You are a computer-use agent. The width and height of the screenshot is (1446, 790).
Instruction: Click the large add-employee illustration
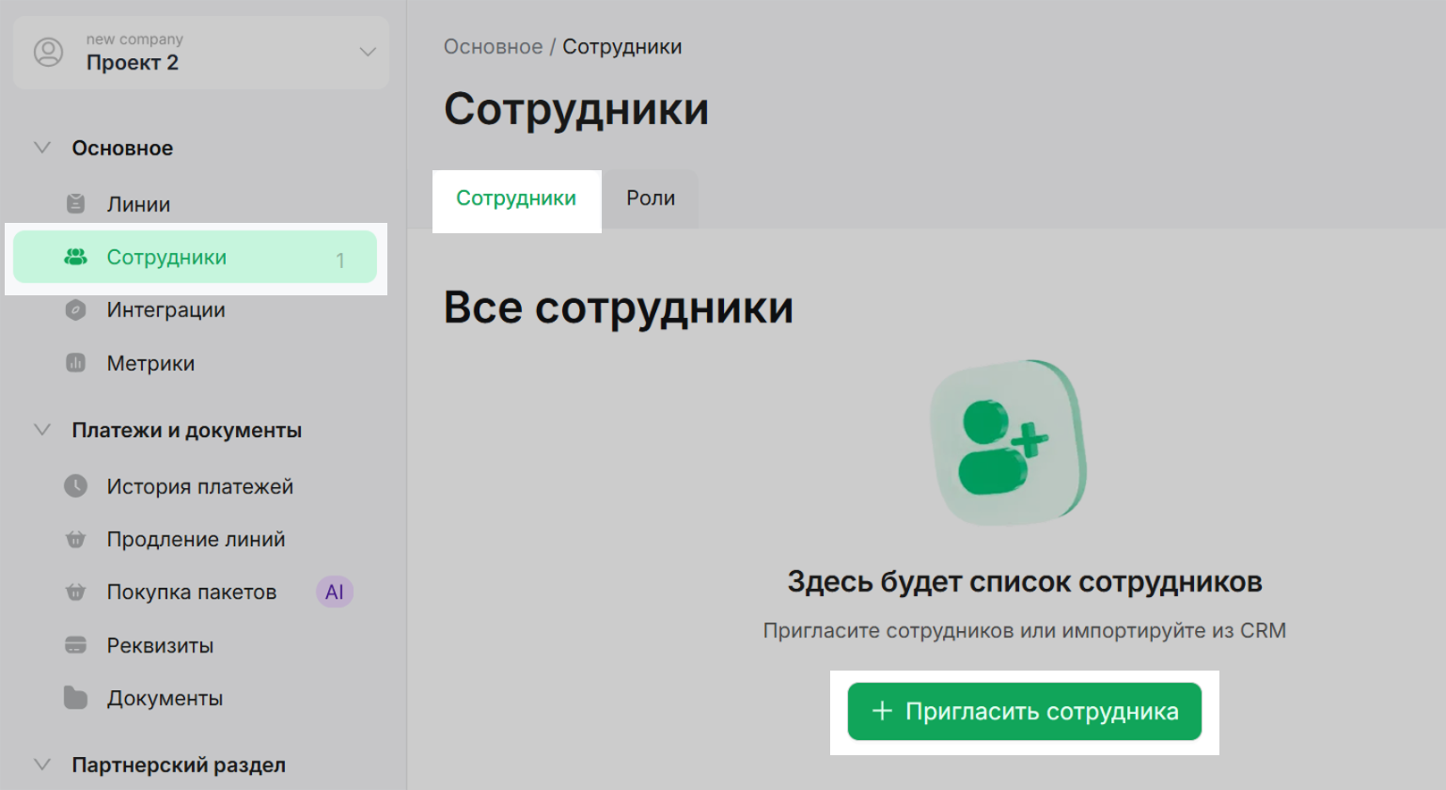click(x=1008, y=442)
